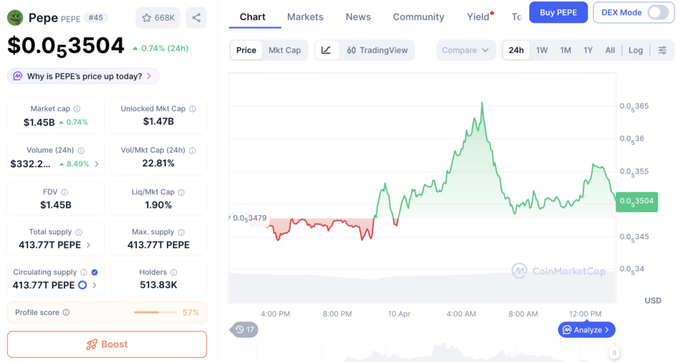The height and width of the screenshot is (362, 681).
Task: Open the Community tab
Action: pos(419,17)
